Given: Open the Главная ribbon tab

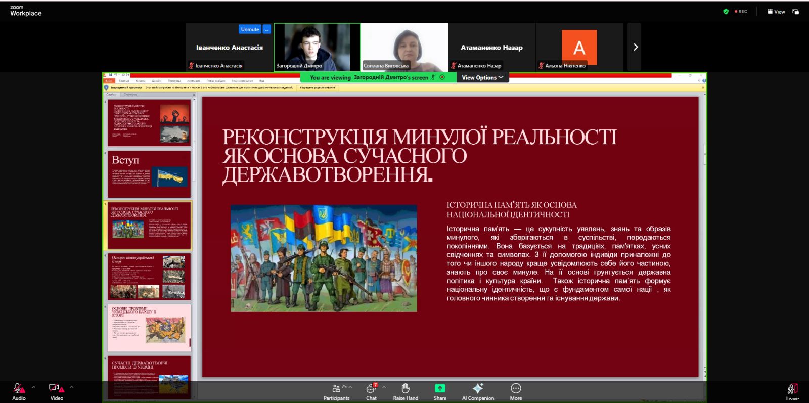Looking at the screenshot, I should pos(124,80).
